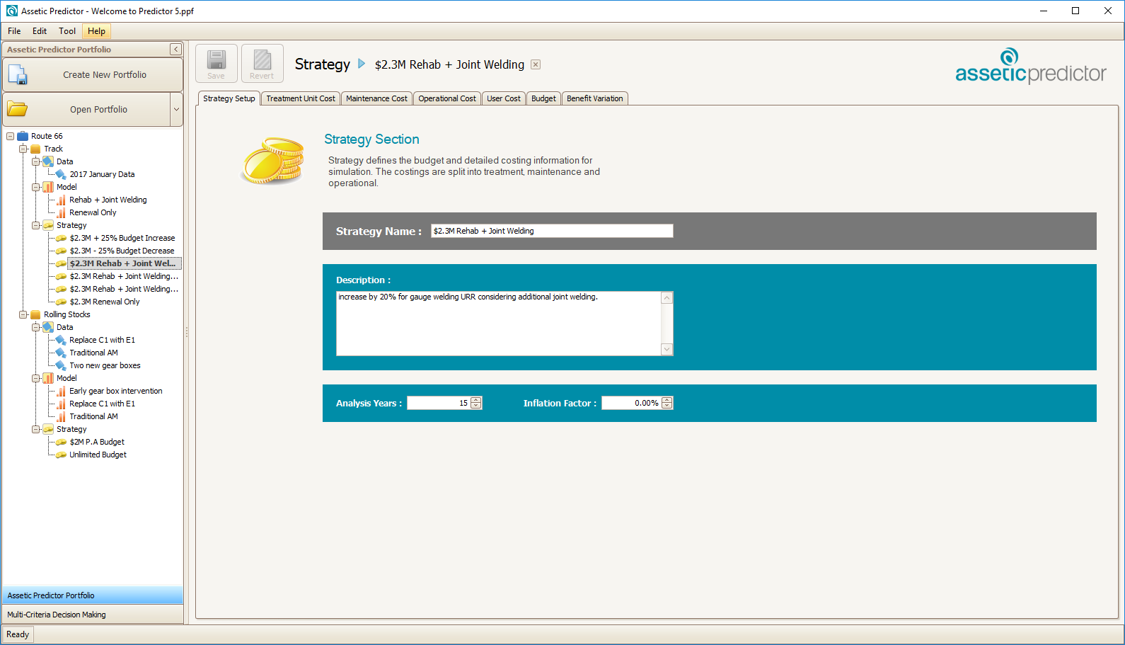Click the Track folder icon
Screen dimensions: 1125x645
[x=35, y=149]
